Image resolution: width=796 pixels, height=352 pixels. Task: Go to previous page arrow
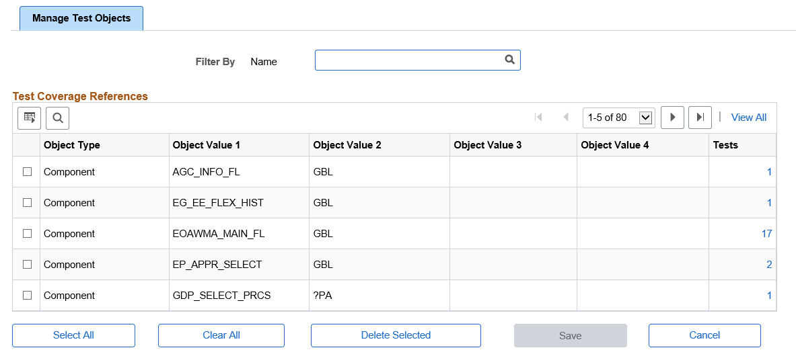(x=566, y=118)
